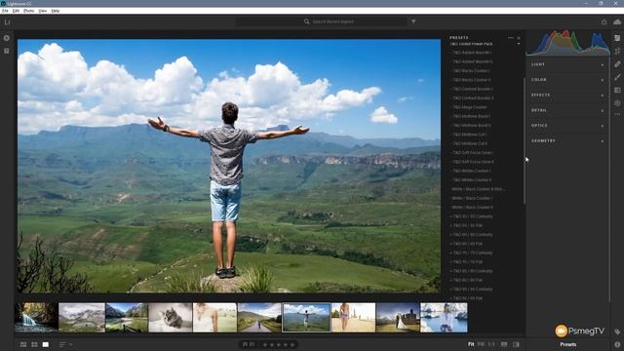Close the Presets panel with X
The image size is (624, 351).
pos(519,38)
